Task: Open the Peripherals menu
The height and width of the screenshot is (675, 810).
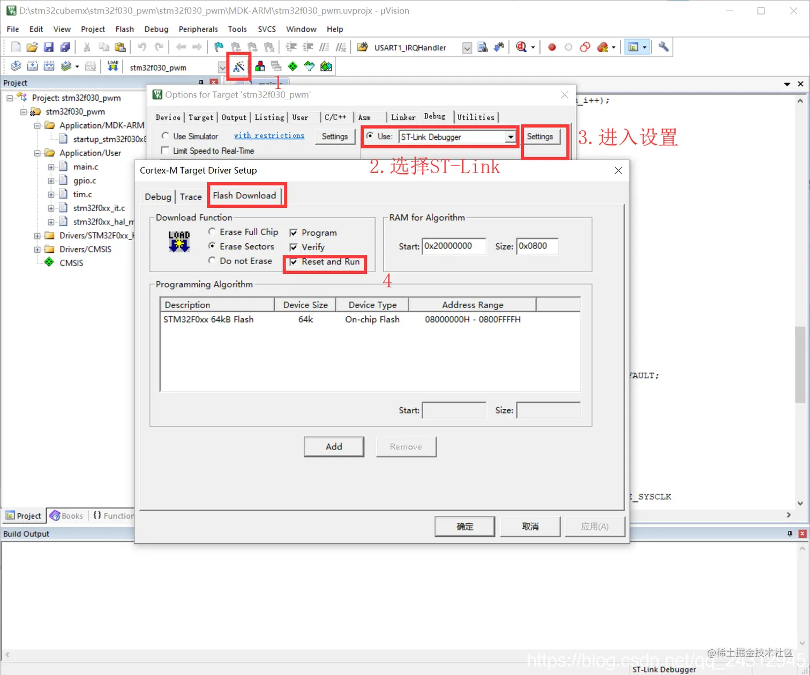Action: point(198,29)
